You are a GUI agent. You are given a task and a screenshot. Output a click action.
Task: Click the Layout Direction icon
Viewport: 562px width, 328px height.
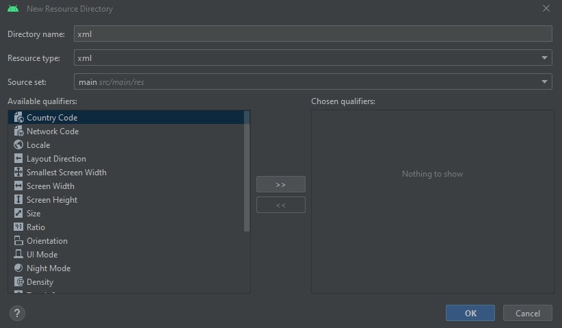[18, 159]
